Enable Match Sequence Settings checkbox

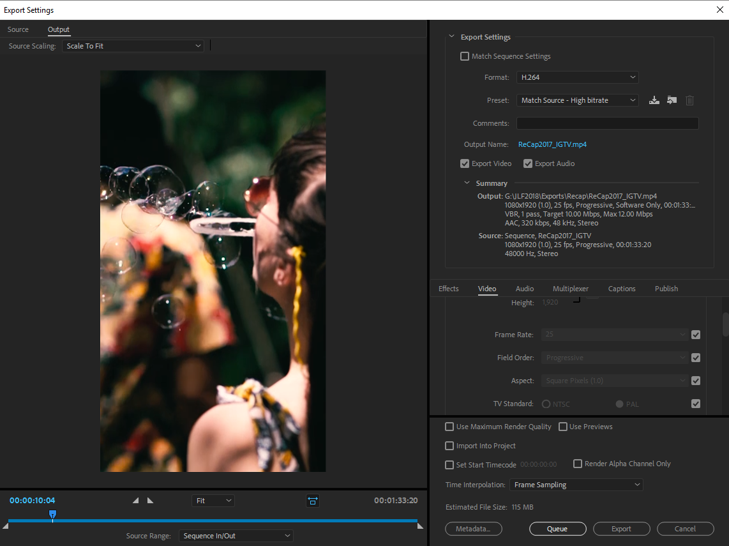[x=465, y=56]
